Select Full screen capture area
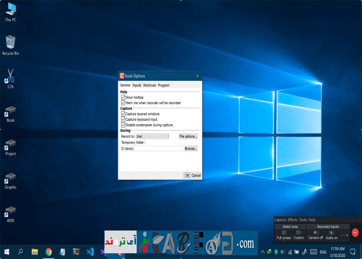 point(283,235)
